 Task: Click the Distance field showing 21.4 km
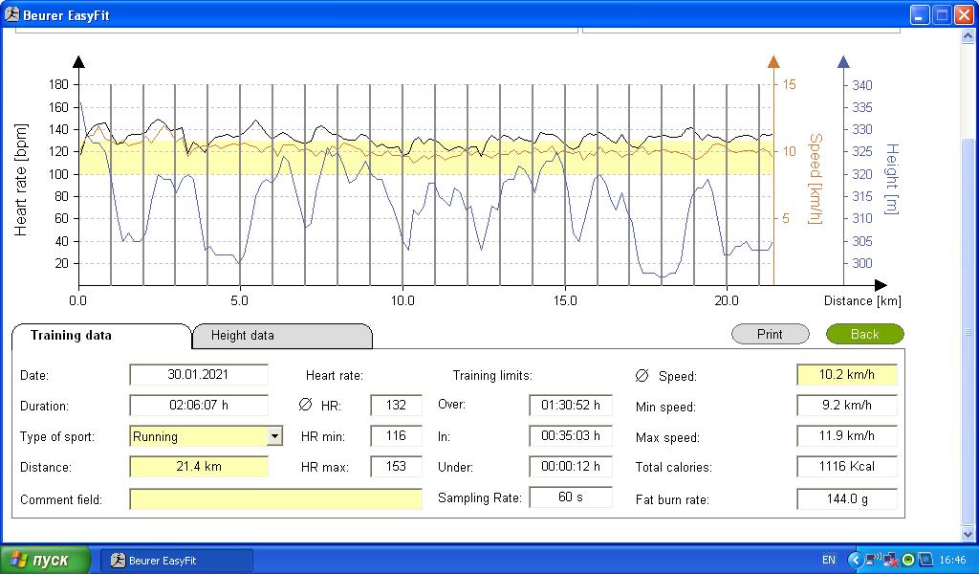tap(199, 467)
